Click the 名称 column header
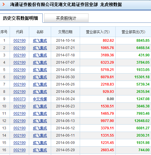The width and height of the screenshot is (151, 155). (x=40, y=32)
